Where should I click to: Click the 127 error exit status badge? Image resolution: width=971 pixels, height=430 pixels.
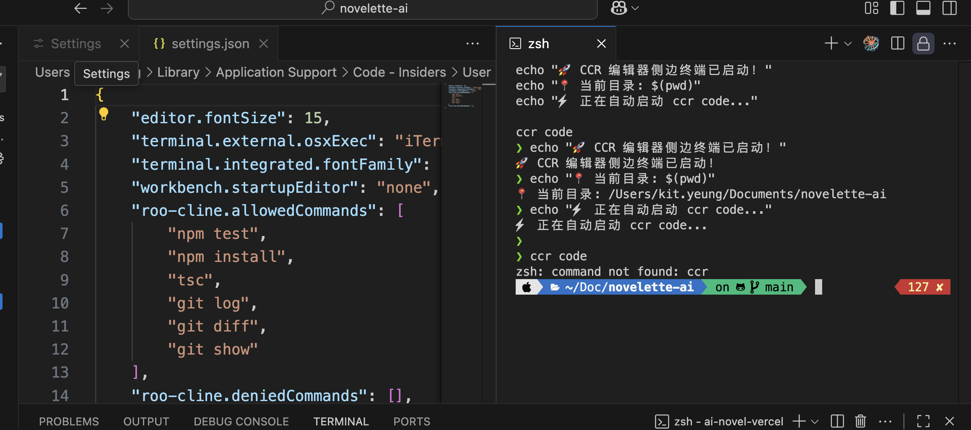click(x=923, y=287)
